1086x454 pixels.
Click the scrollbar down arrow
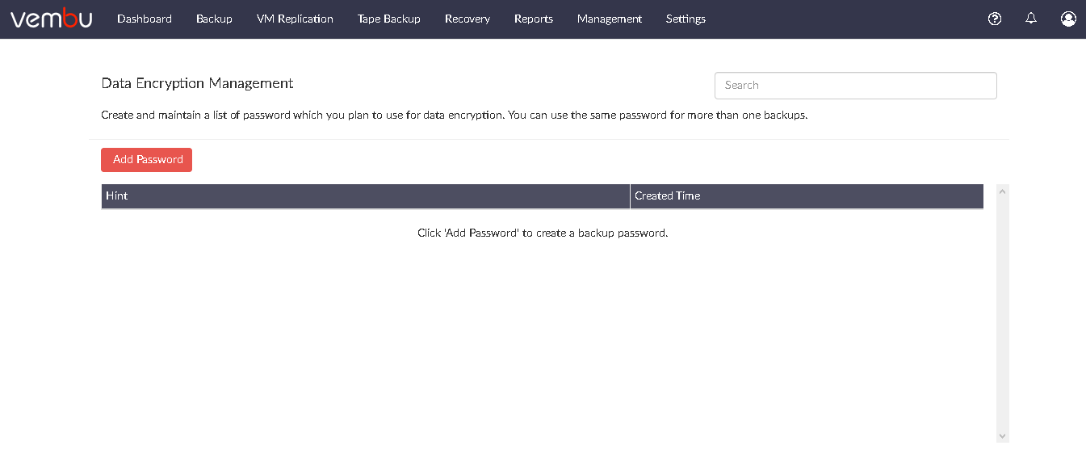(x=1003, y=436)
